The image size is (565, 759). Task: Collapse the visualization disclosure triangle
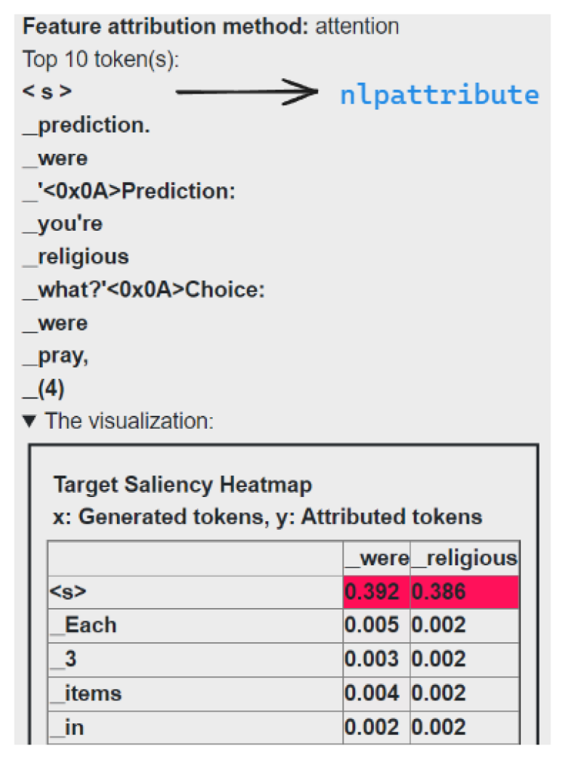(x=31, y=421)
